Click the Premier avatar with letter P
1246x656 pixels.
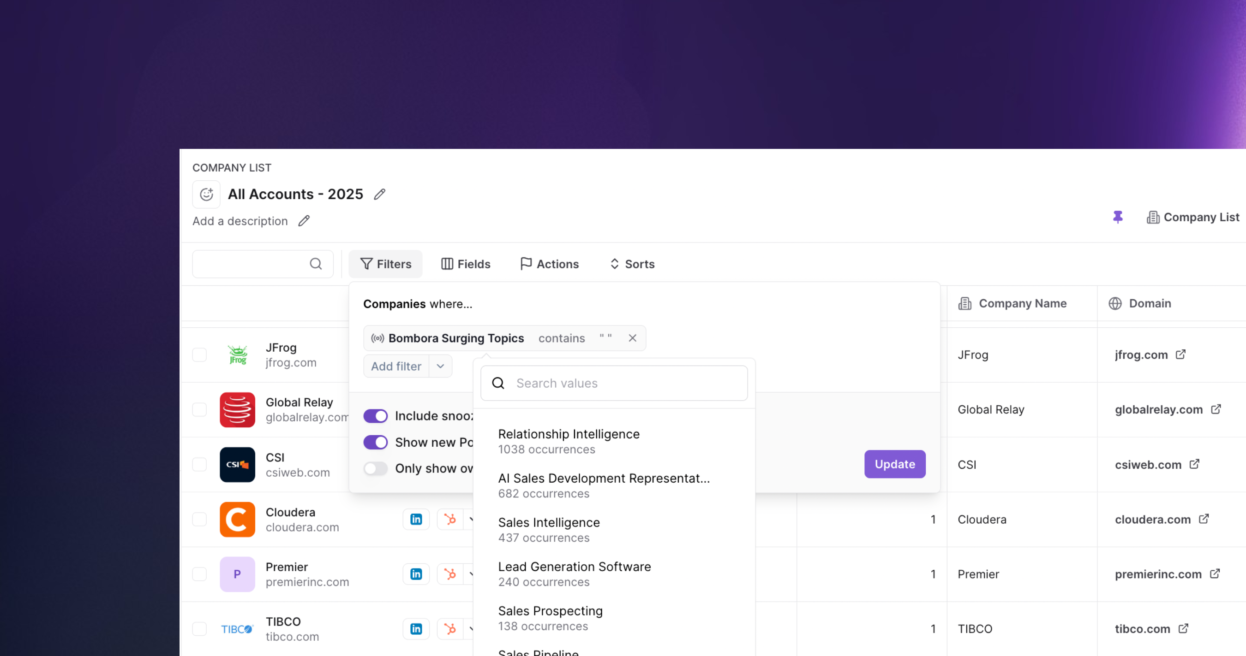click(x=238, y=574)
